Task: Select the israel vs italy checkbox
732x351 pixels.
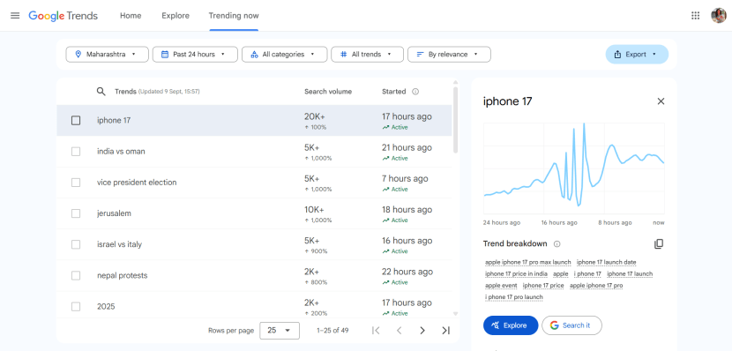Action: pyautogui.click(x=76, y=244)
